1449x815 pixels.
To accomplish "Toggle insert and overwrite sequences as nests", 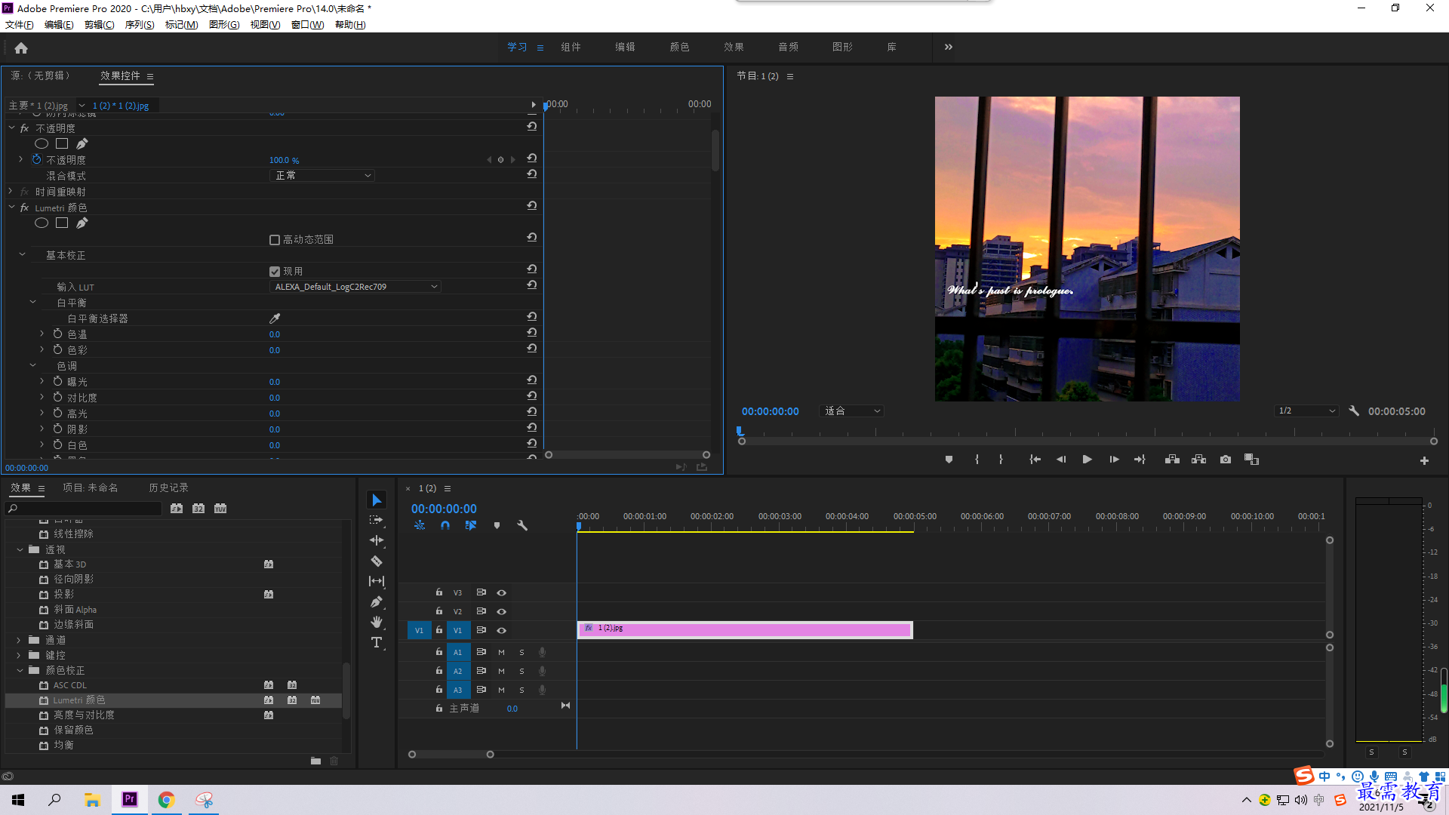I will (x=420, y=525).
